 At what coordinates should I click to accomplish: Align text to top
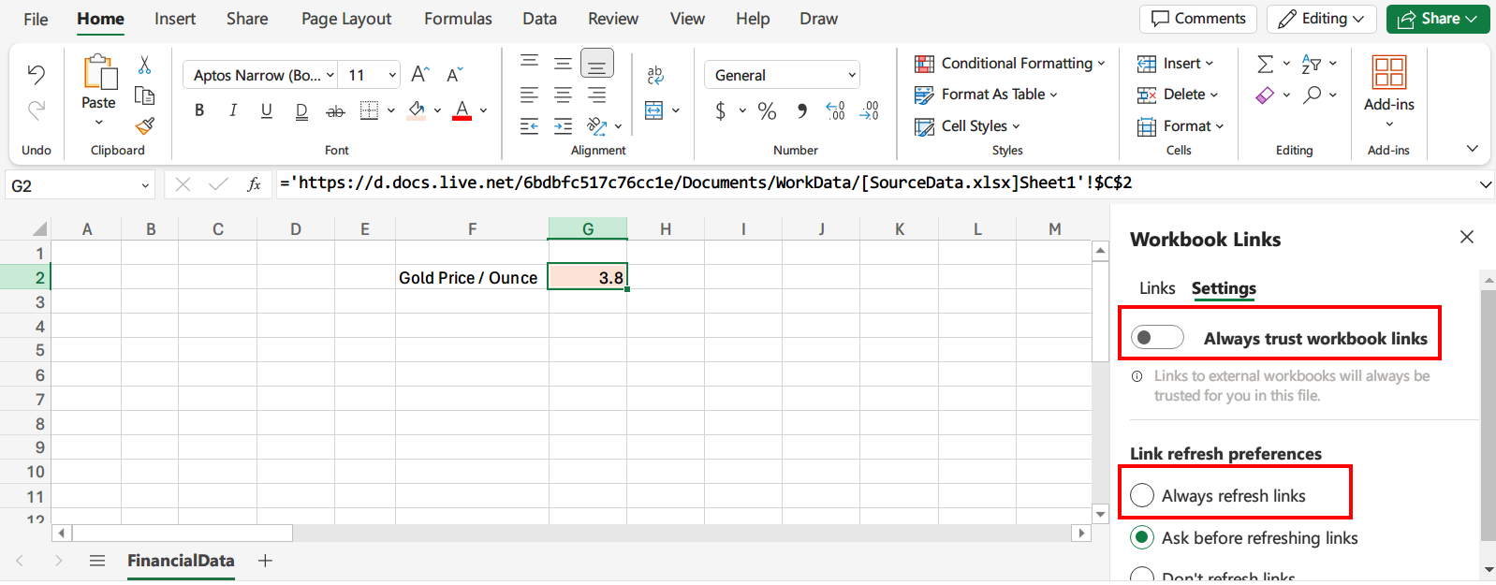pos(529,62)
